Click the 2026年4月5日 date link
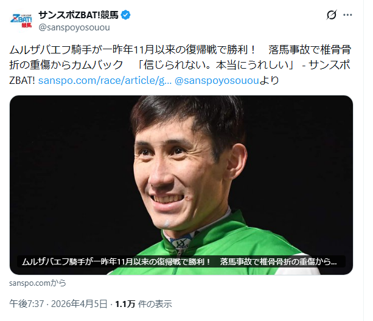373x321 pixels. pos(79,304)
